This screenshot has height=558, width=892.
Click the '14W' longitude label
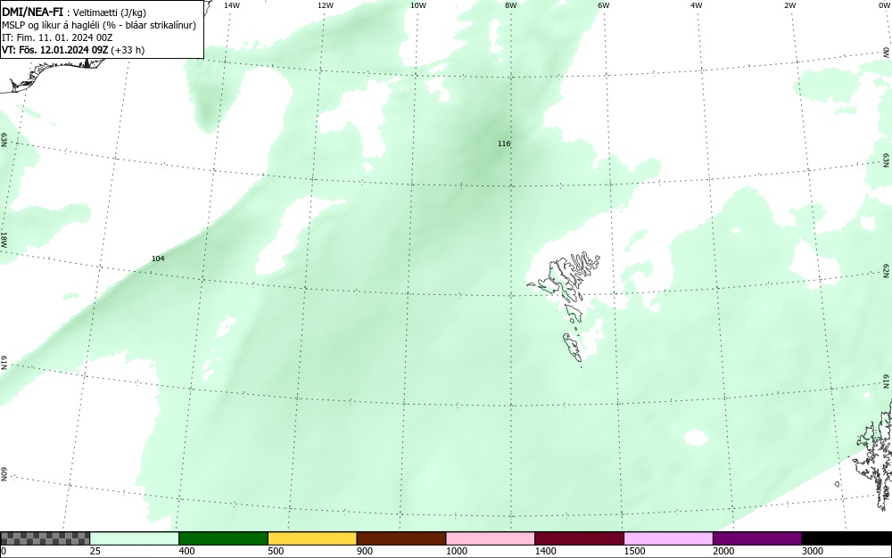(x=232, y=5)
